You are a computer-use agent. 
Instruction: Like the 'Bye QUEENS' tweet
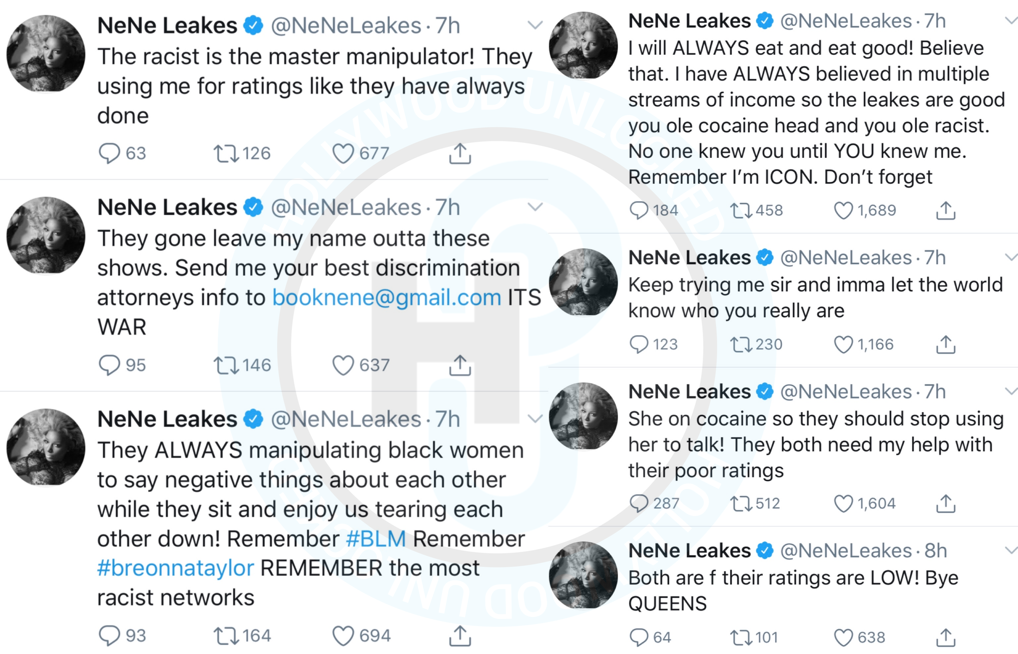click(x=843, y=637)
